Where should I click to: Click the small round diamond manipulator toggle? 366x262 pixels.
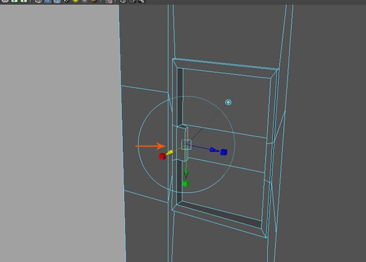point(228,103)
